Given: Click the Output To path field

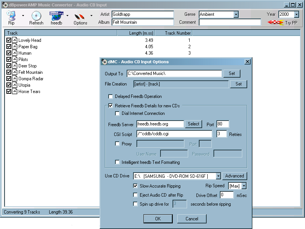Looking at the screenshot, I should (174, 73).
